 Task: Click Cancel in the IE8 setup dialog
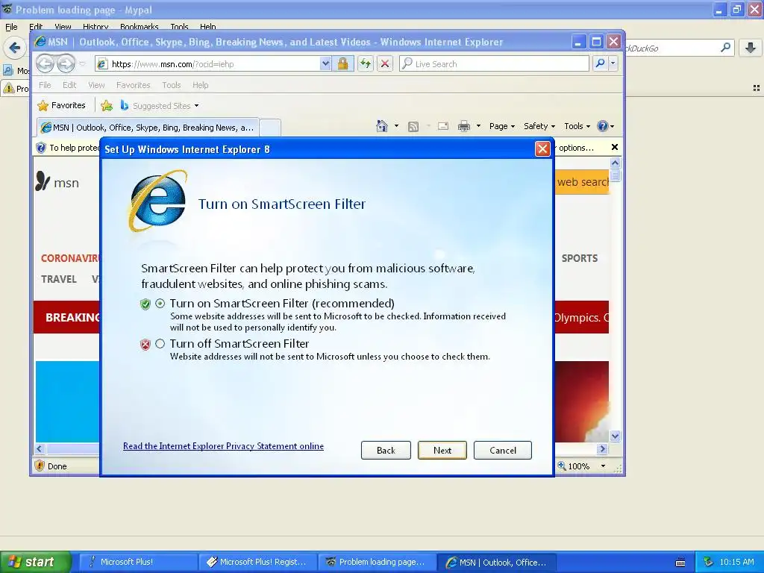(502, 450)
